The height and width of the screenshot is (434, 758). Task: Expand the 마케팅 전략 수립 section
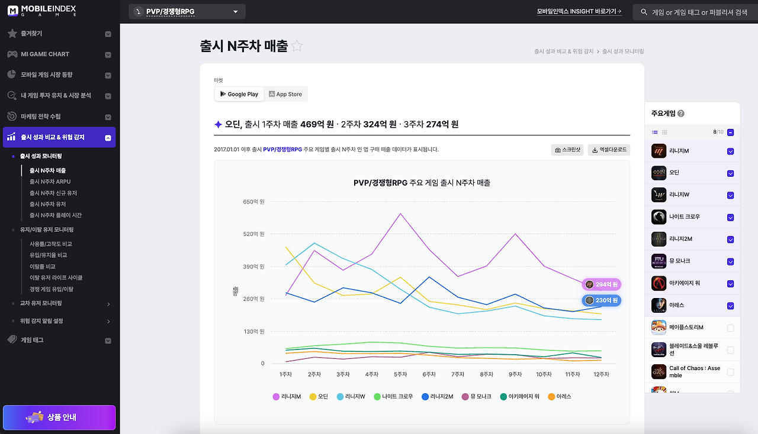[x=108, y=117]
